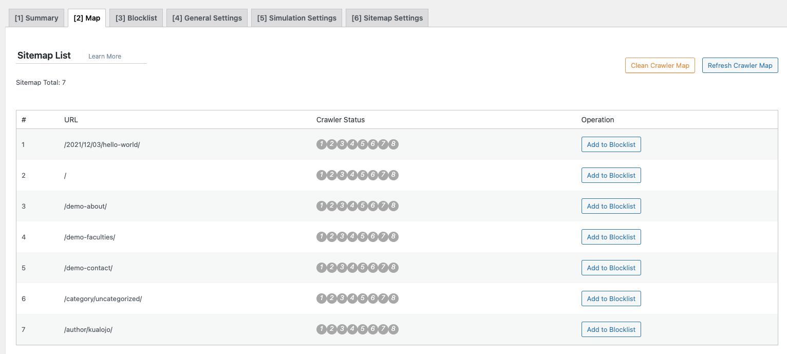Viewport: 787px width, 354px height.
Task: Click crawler status icon 7 for /author/kualojo/
Action: [383, 329]
